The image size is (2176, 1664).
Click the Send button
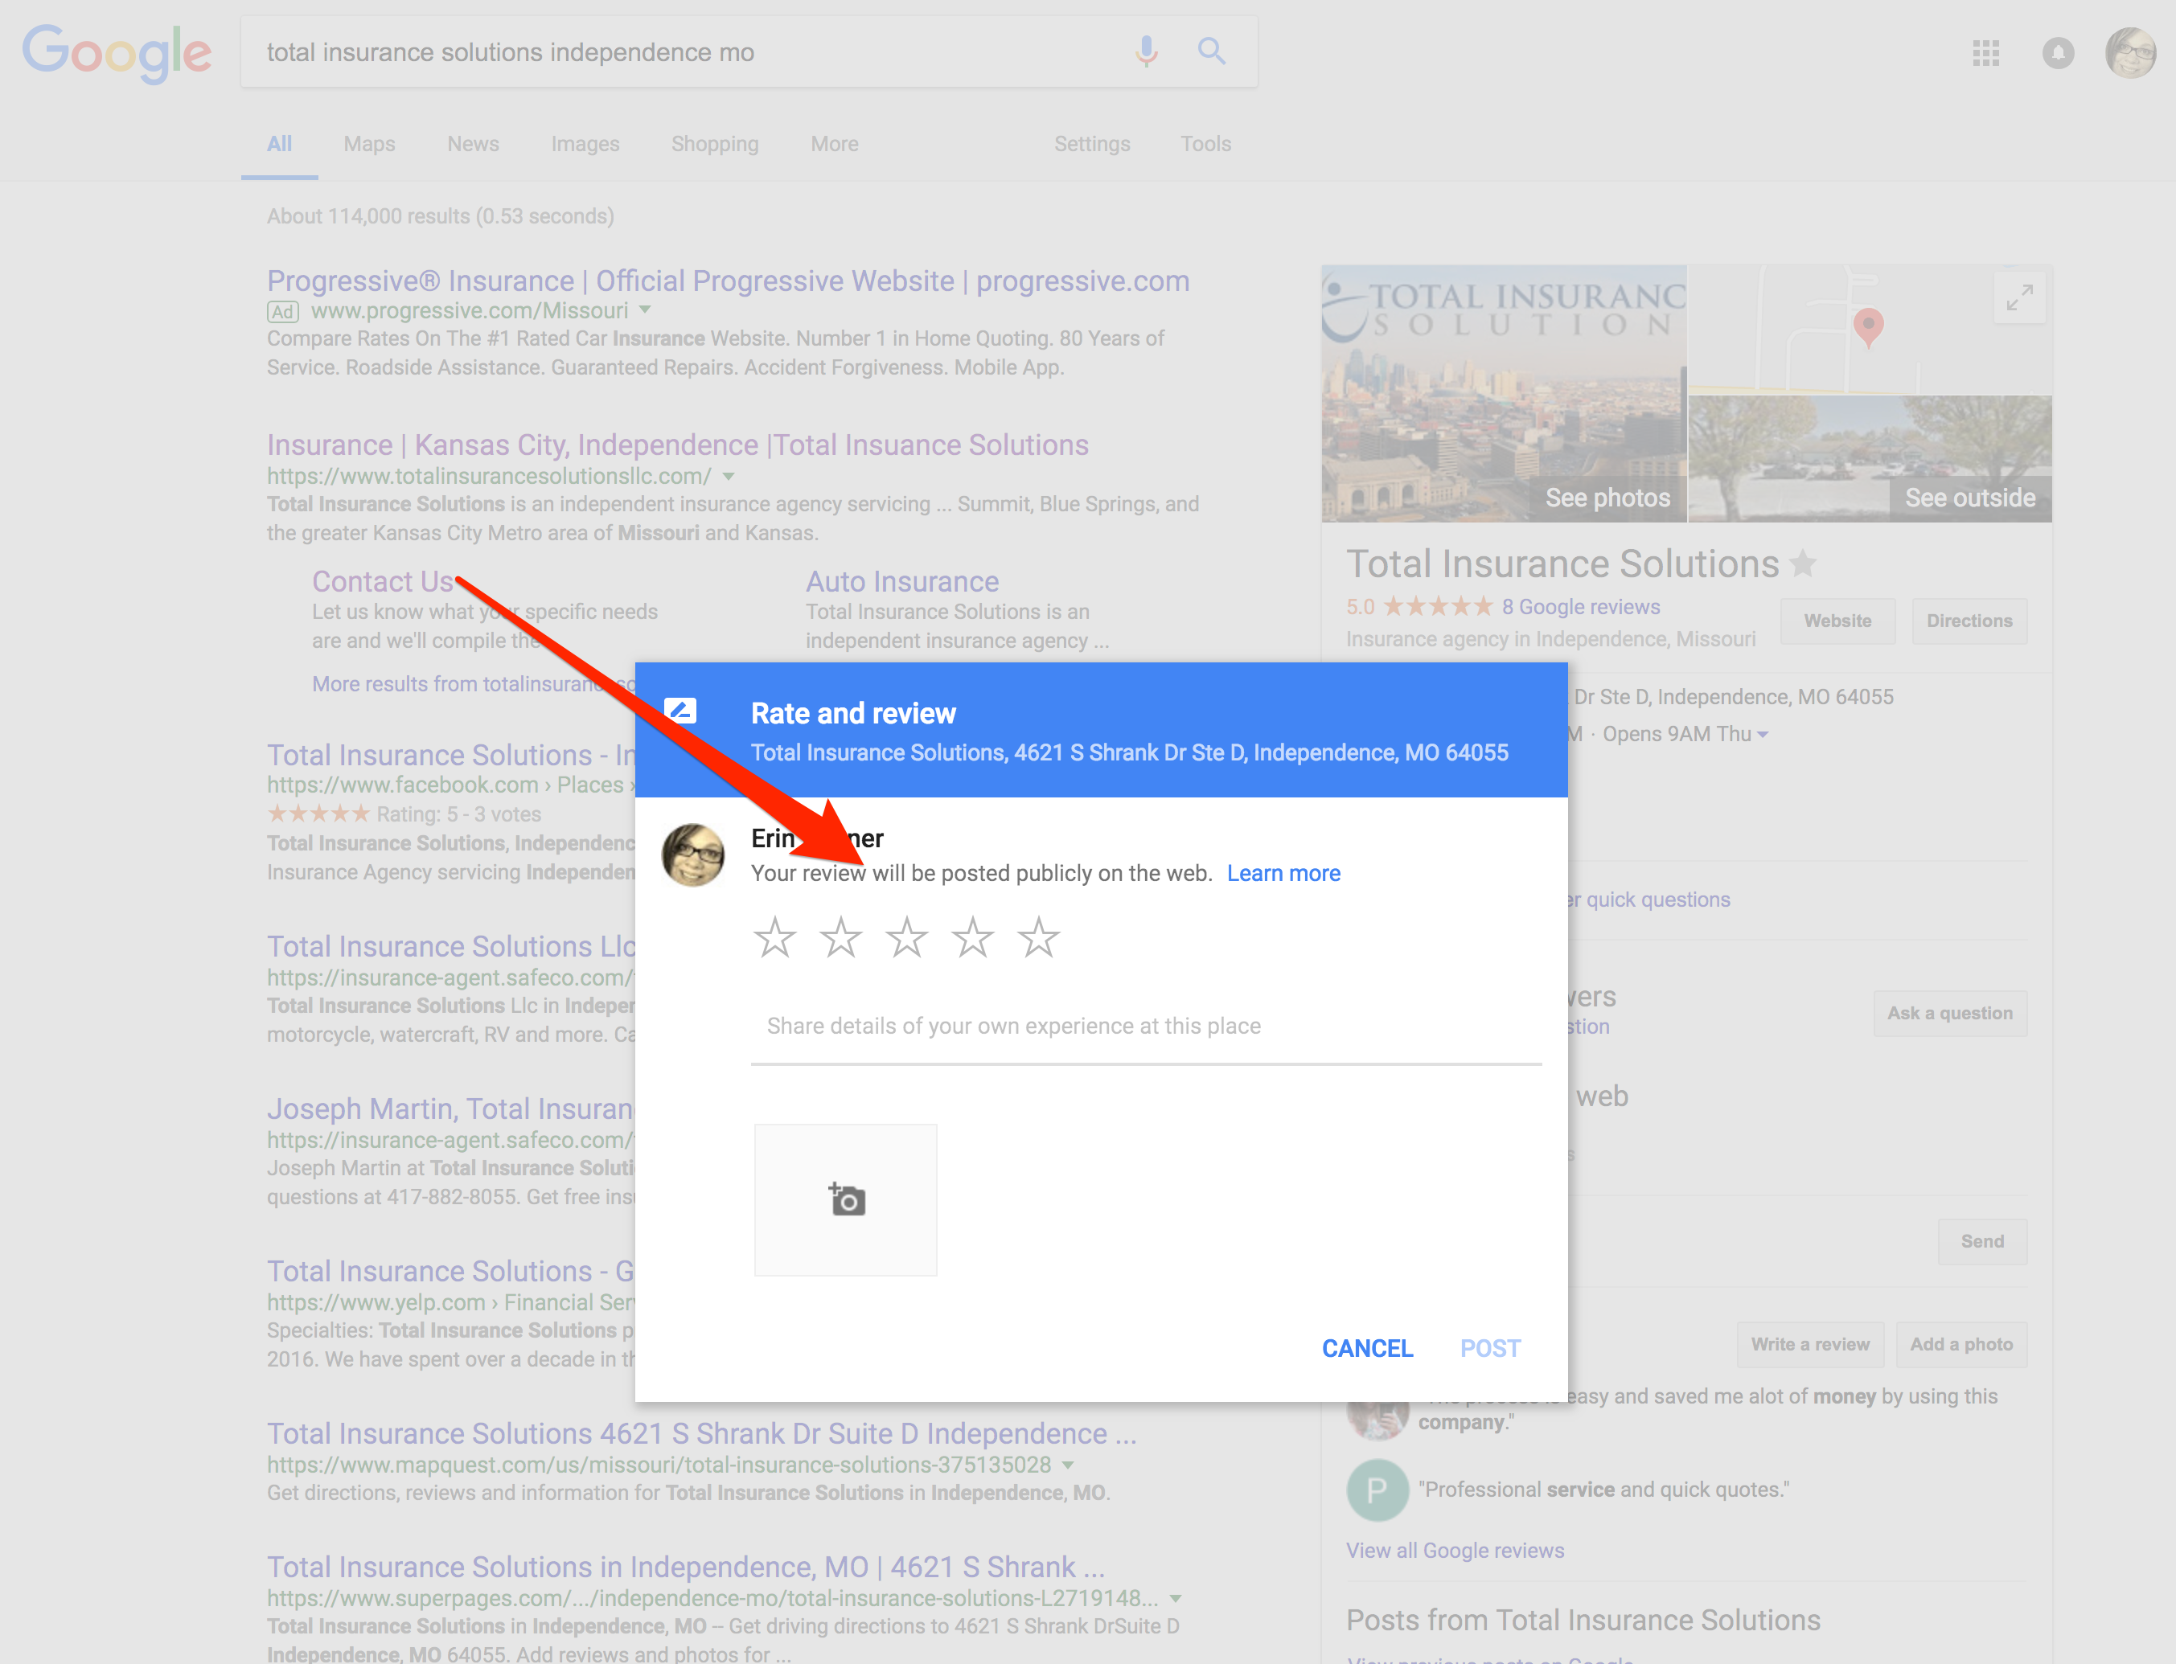(1981, 1241)
